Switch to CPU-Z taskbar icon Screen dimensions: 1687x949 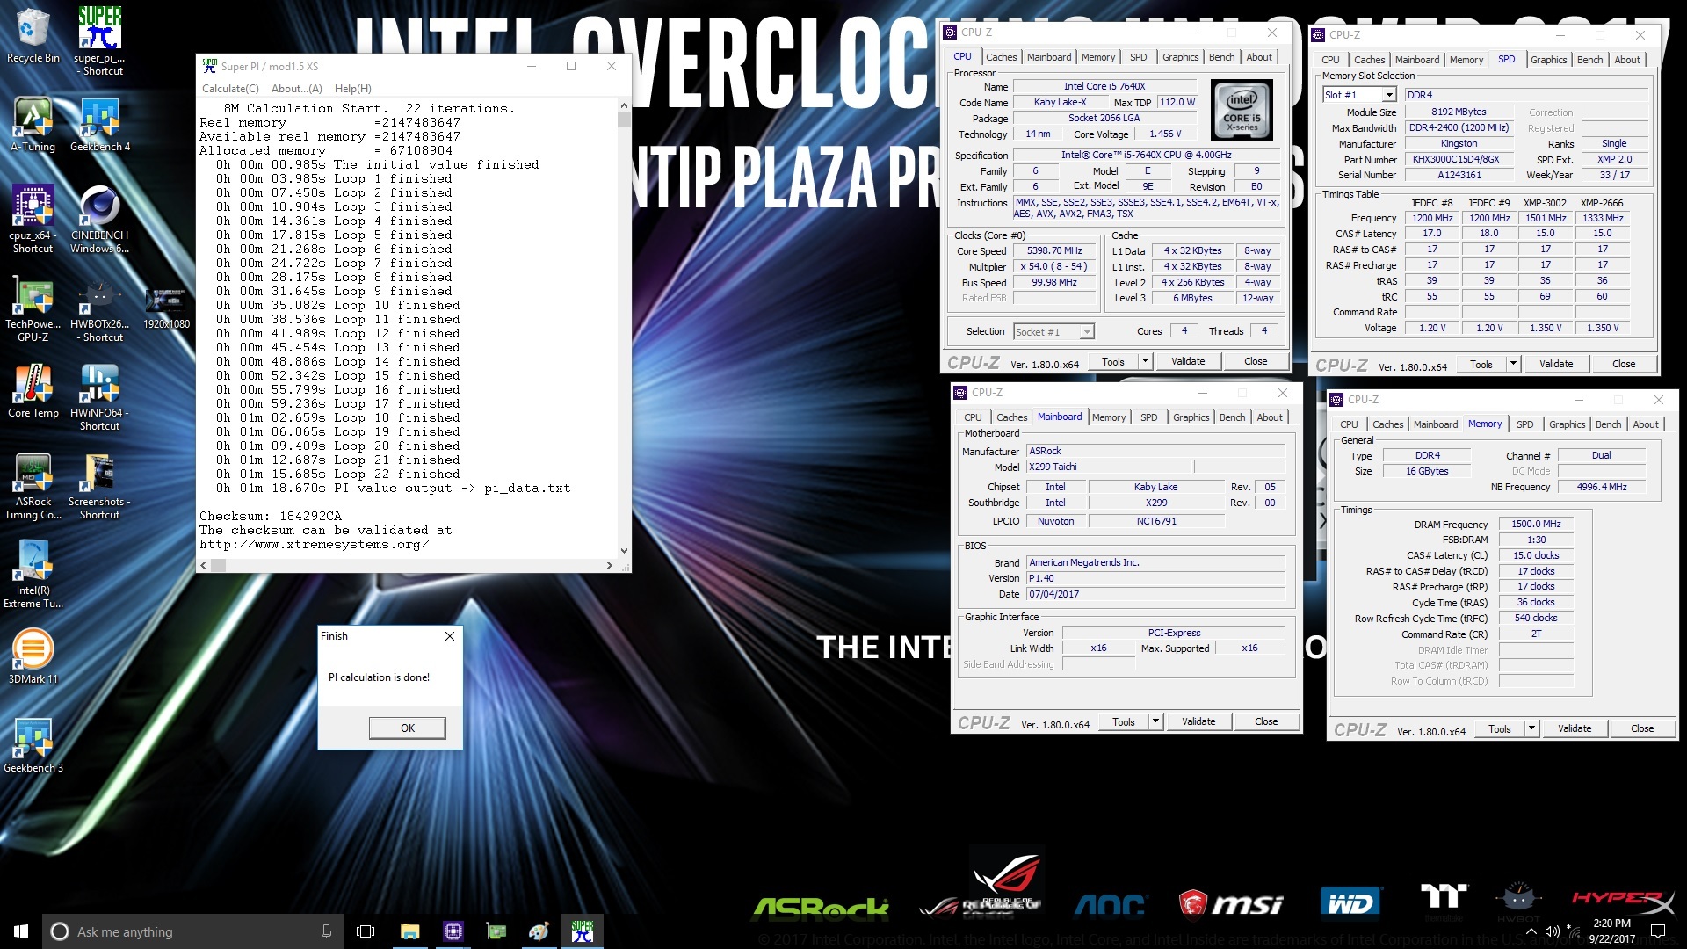(x=453, y=931)
